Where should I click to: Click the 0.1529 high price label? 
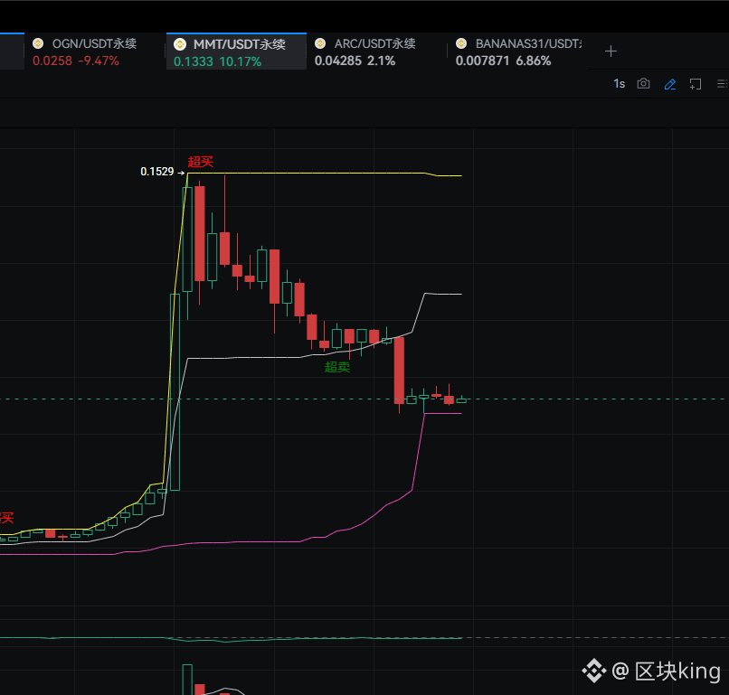tap(157, 172)
